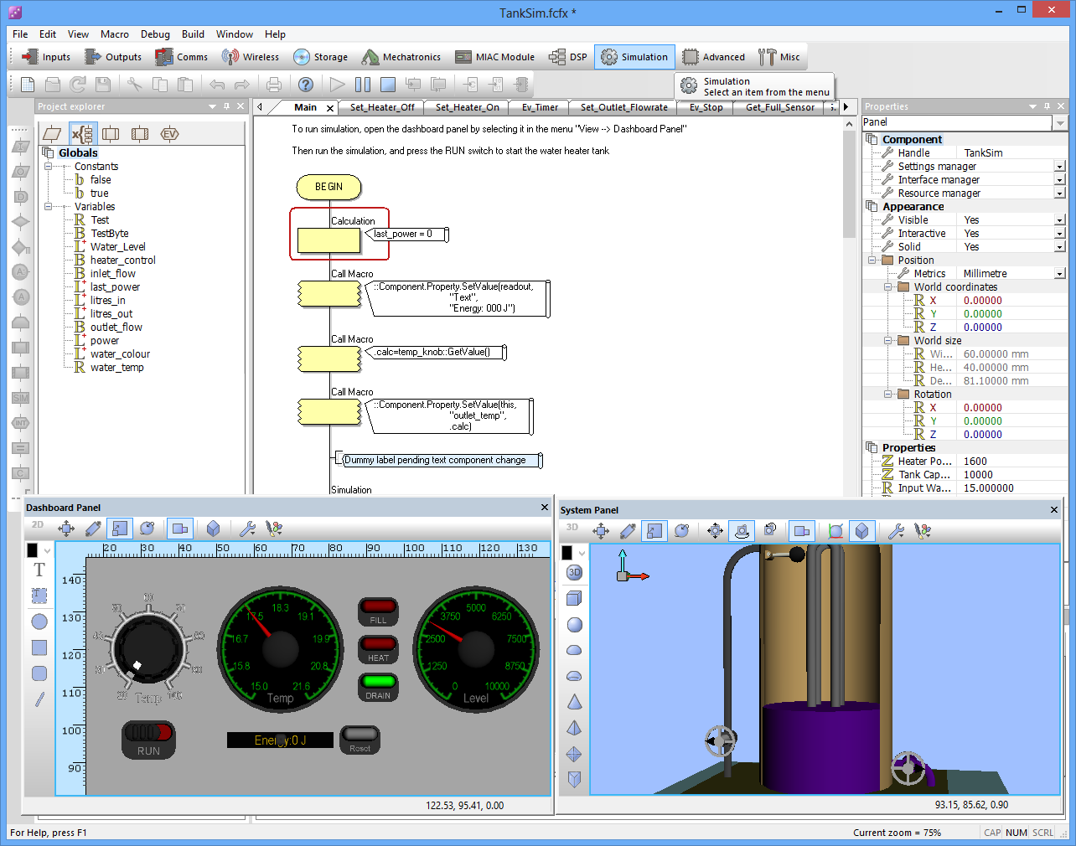
Task: Switch to the Ev_Timer tab
Action: 540,107
